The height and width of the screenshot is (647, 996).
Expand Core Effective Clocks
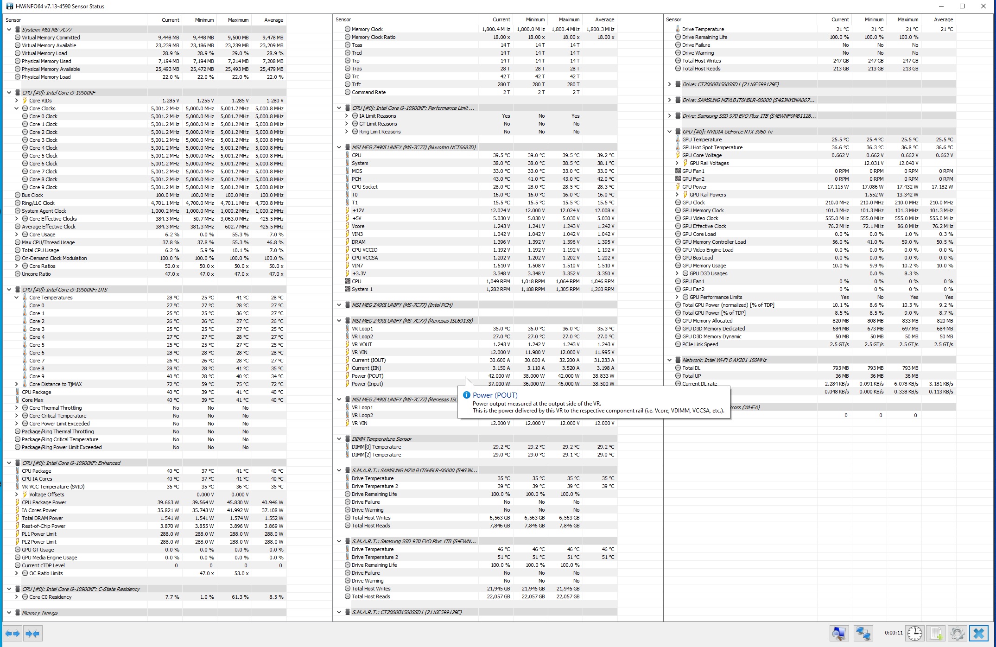click(17, 219)
